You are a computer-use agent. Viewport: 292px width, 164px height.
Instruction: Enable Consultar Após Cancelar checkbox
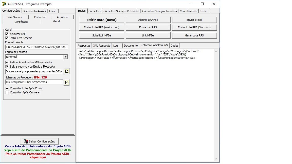(x=7, y=92)
